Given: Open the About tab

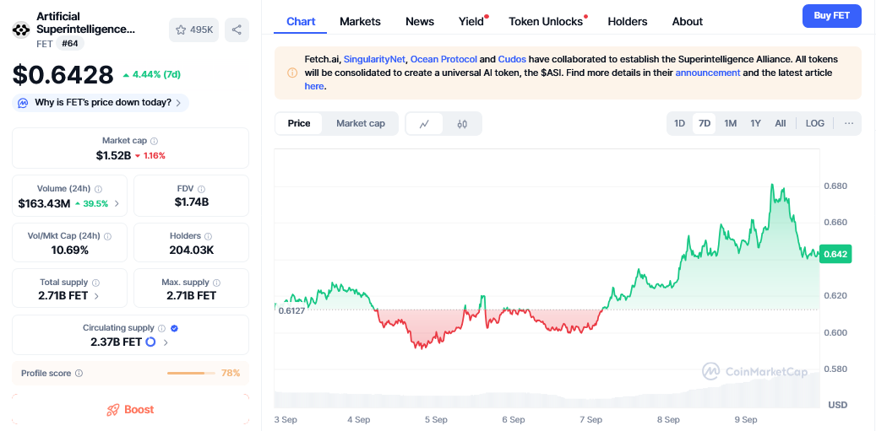Looking at the screenshot, I should coord(687,22).
